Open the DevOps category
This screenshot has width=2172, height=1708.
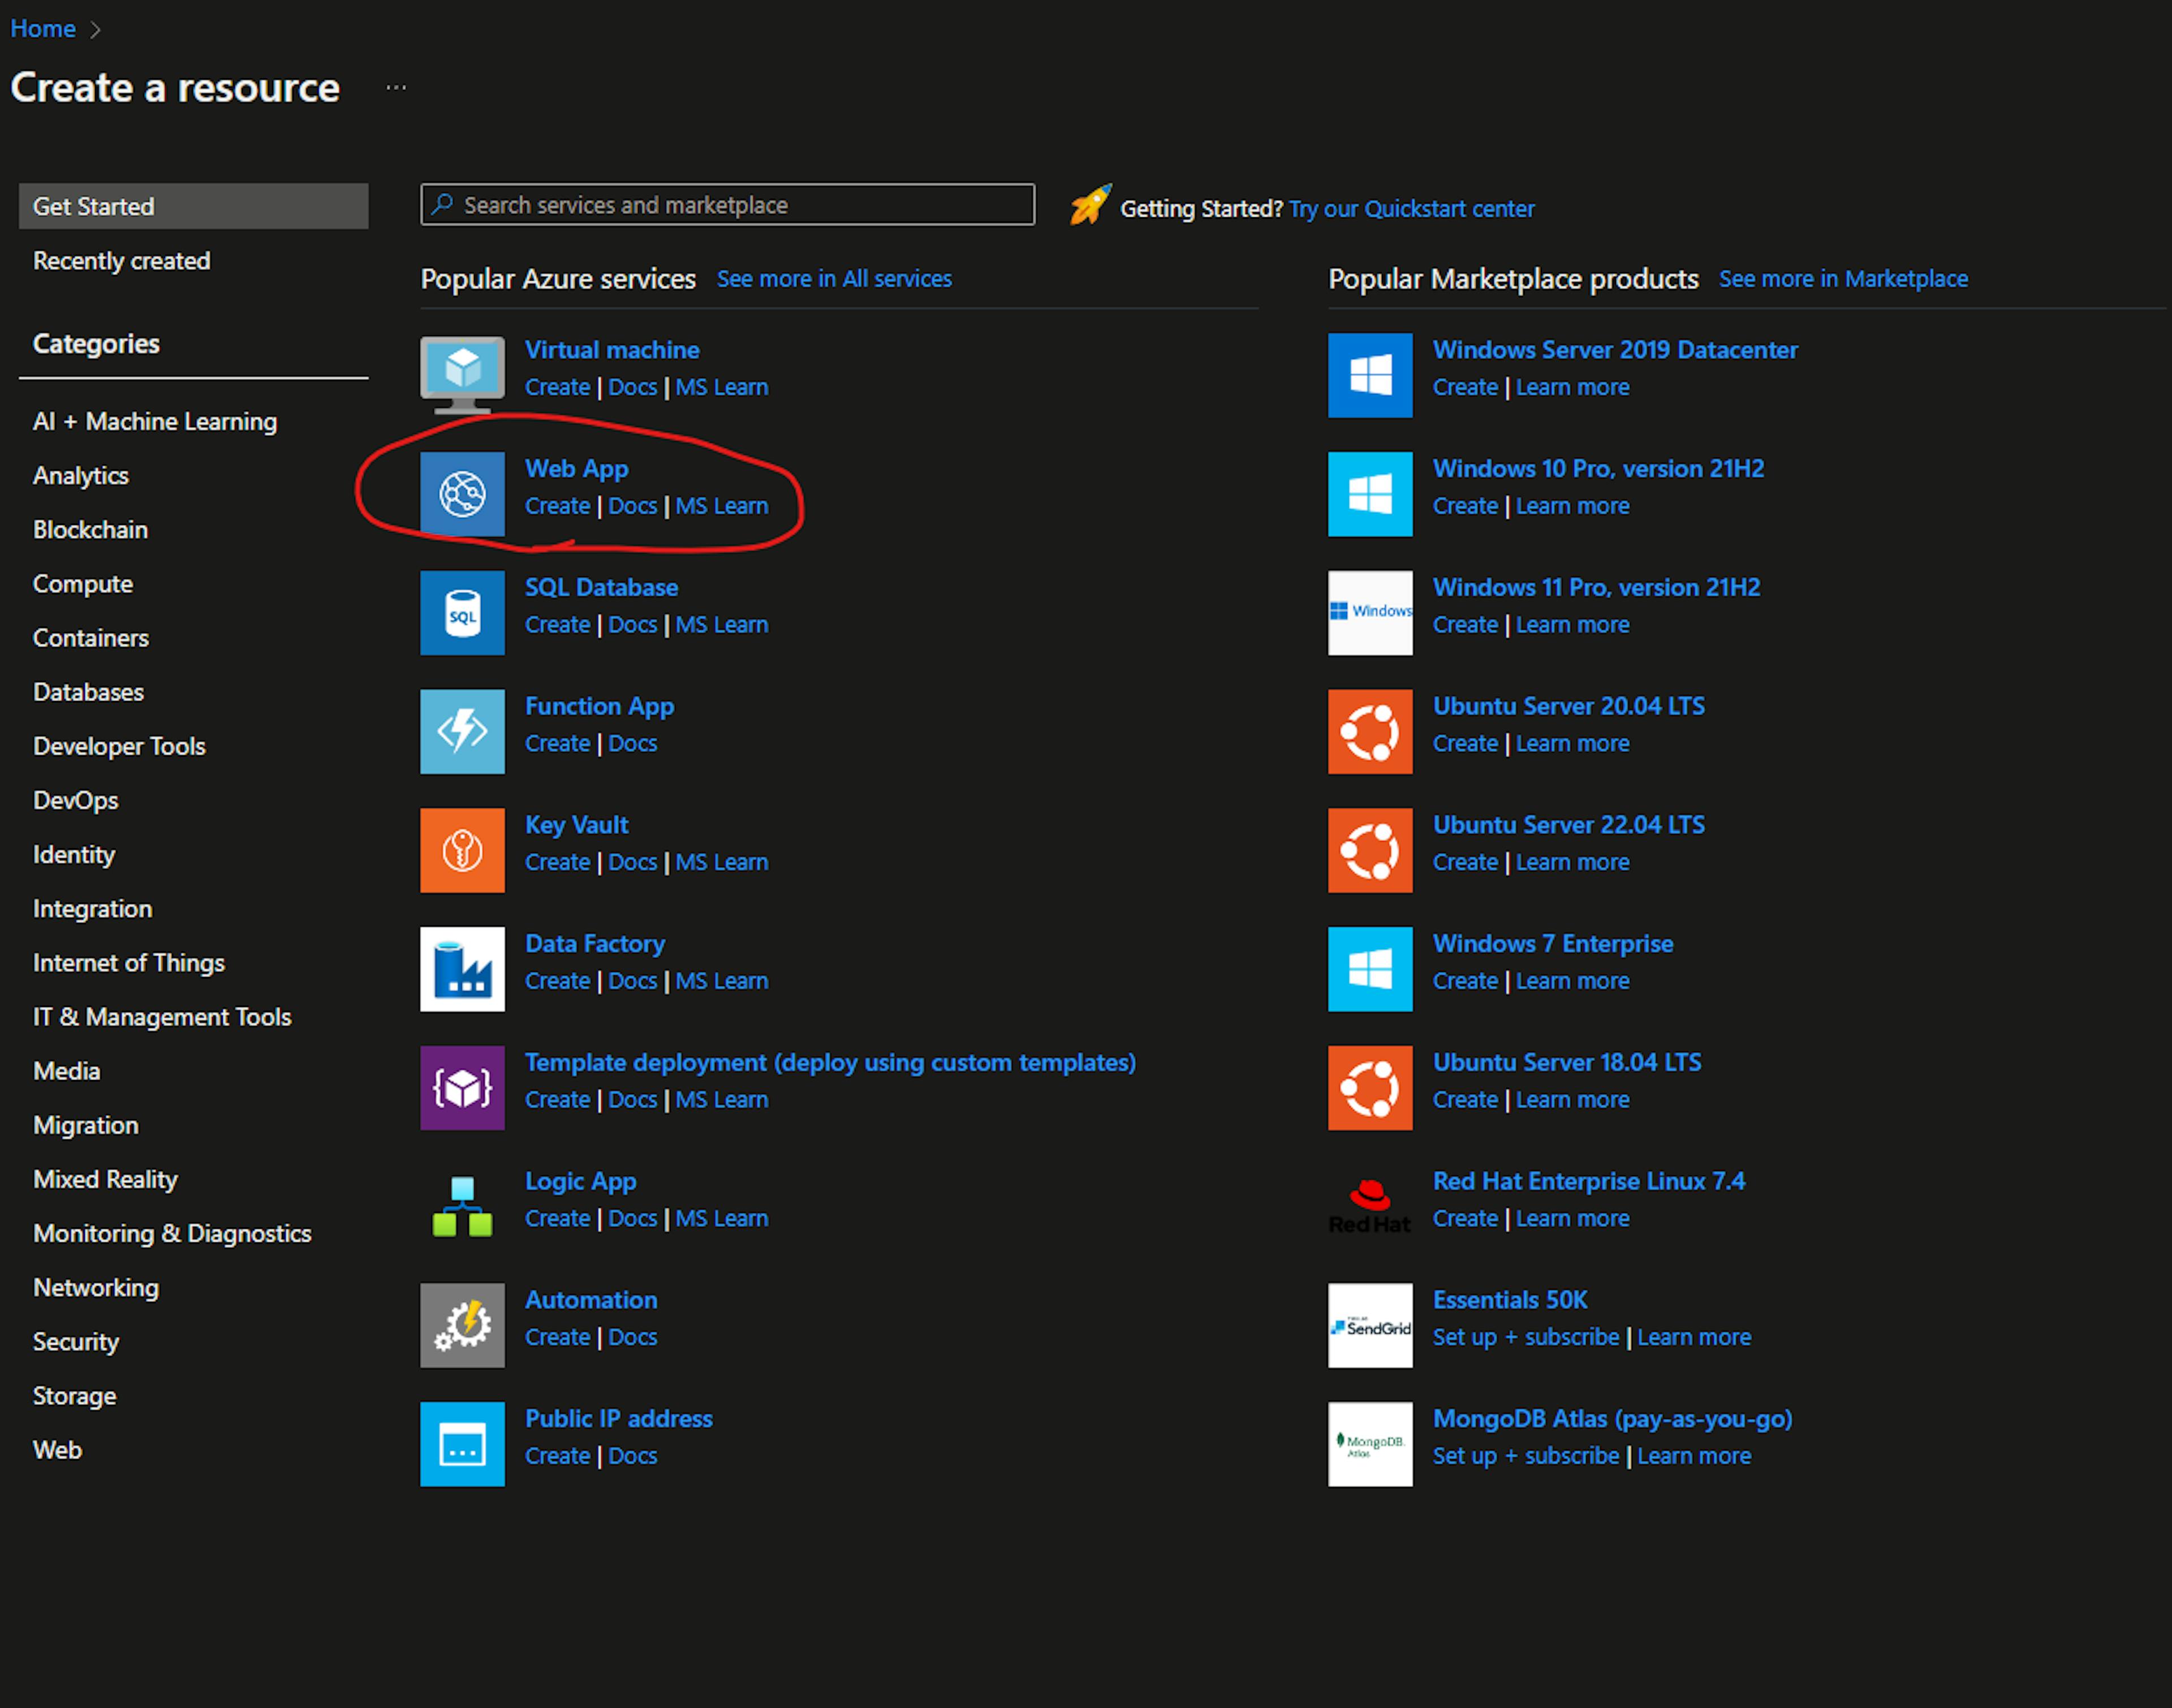[x=76, y=801]
